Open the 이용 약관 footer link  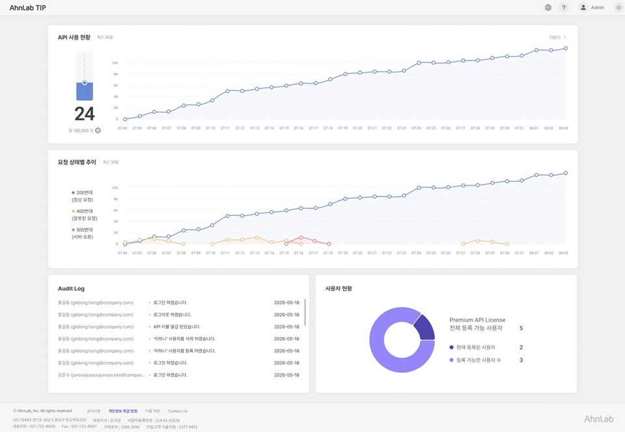point(152,411)
